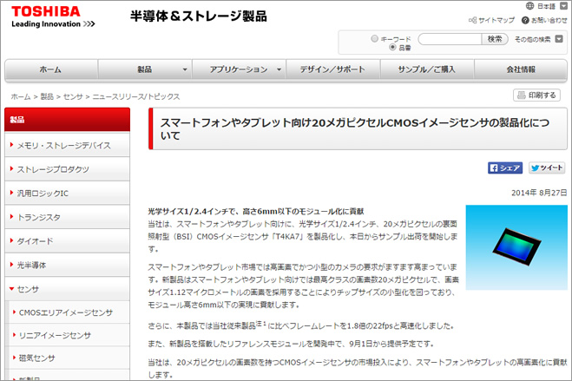Image resolution: width=572 pixels, height=381 pixels.
Task: Click the red arrow beside 光半導体
Action: coord(11,265)
